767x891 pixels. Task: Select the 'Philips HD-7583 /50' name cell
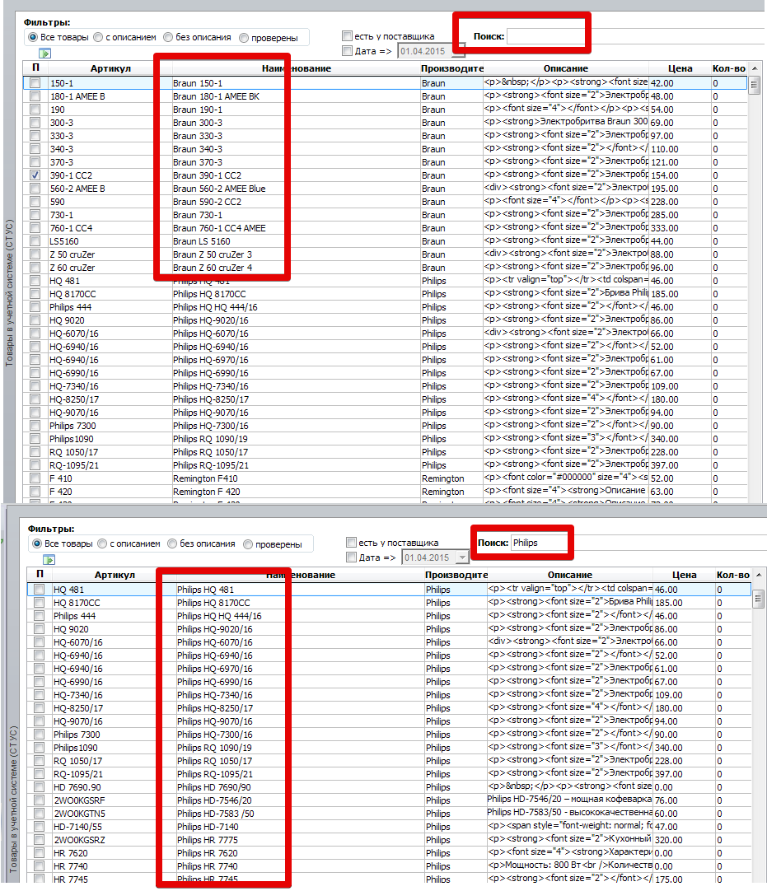(300, 813)
